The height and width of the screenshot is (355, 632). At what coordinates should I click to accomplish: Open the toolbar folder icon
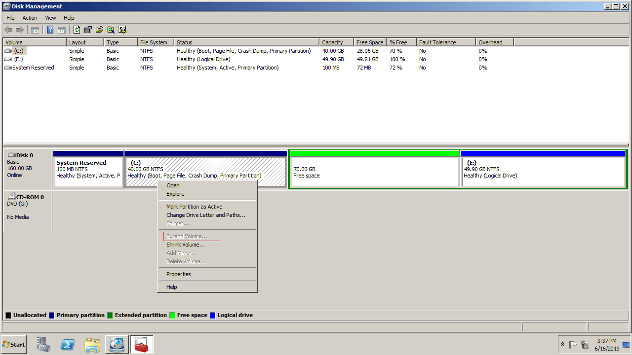[x=99, y=30]
